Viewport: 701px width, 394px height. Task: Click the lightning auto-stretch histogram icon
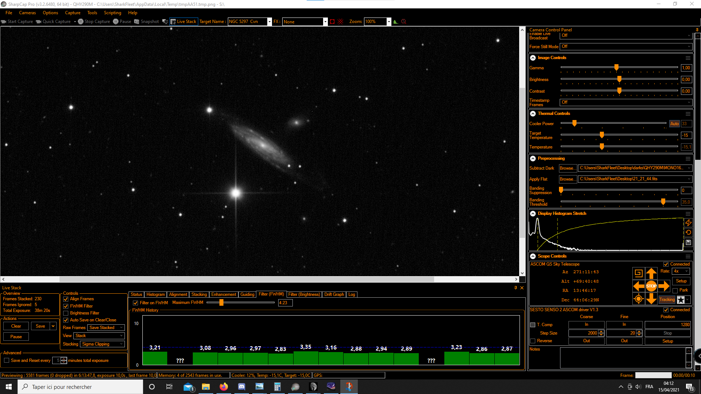[x=688, y=222]
